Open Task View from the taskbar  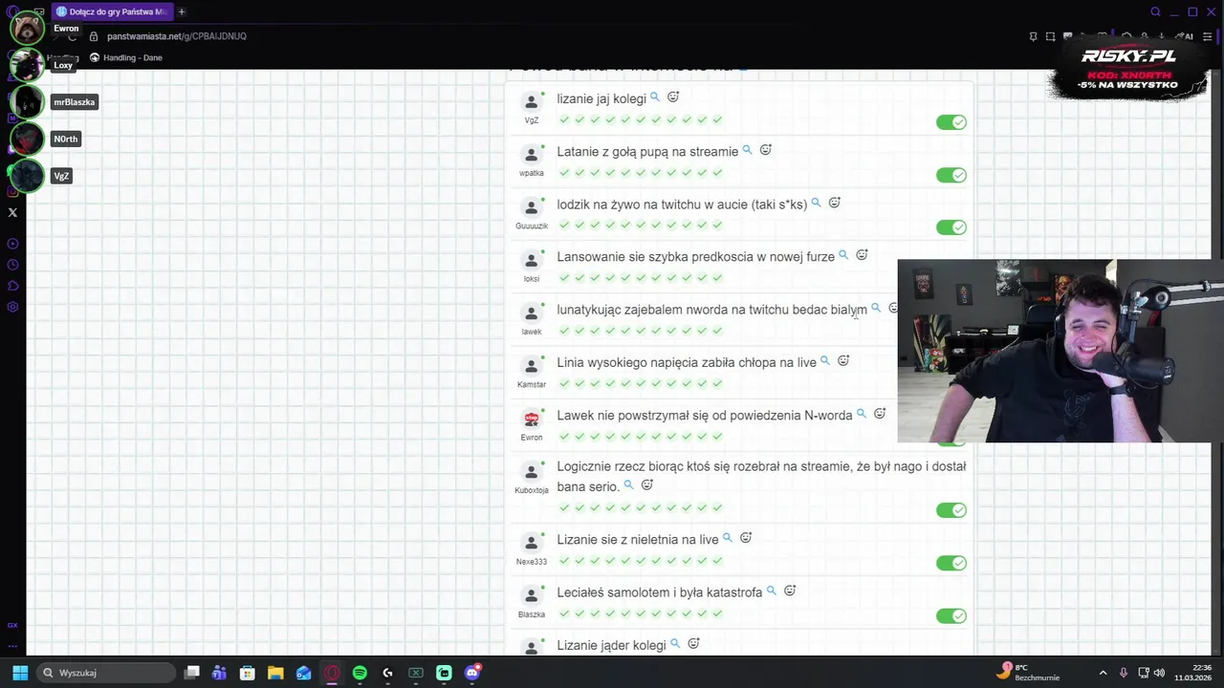[192, 673]
